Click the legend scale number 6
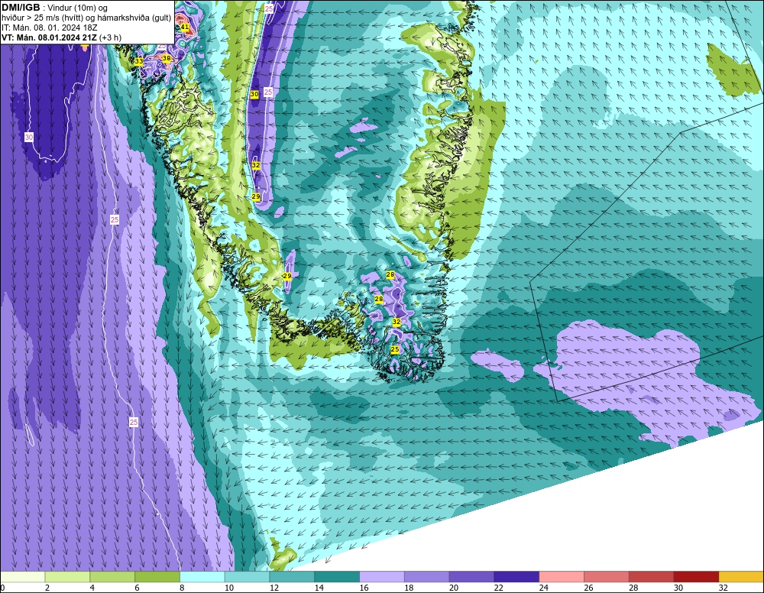 tap(137, 588)
